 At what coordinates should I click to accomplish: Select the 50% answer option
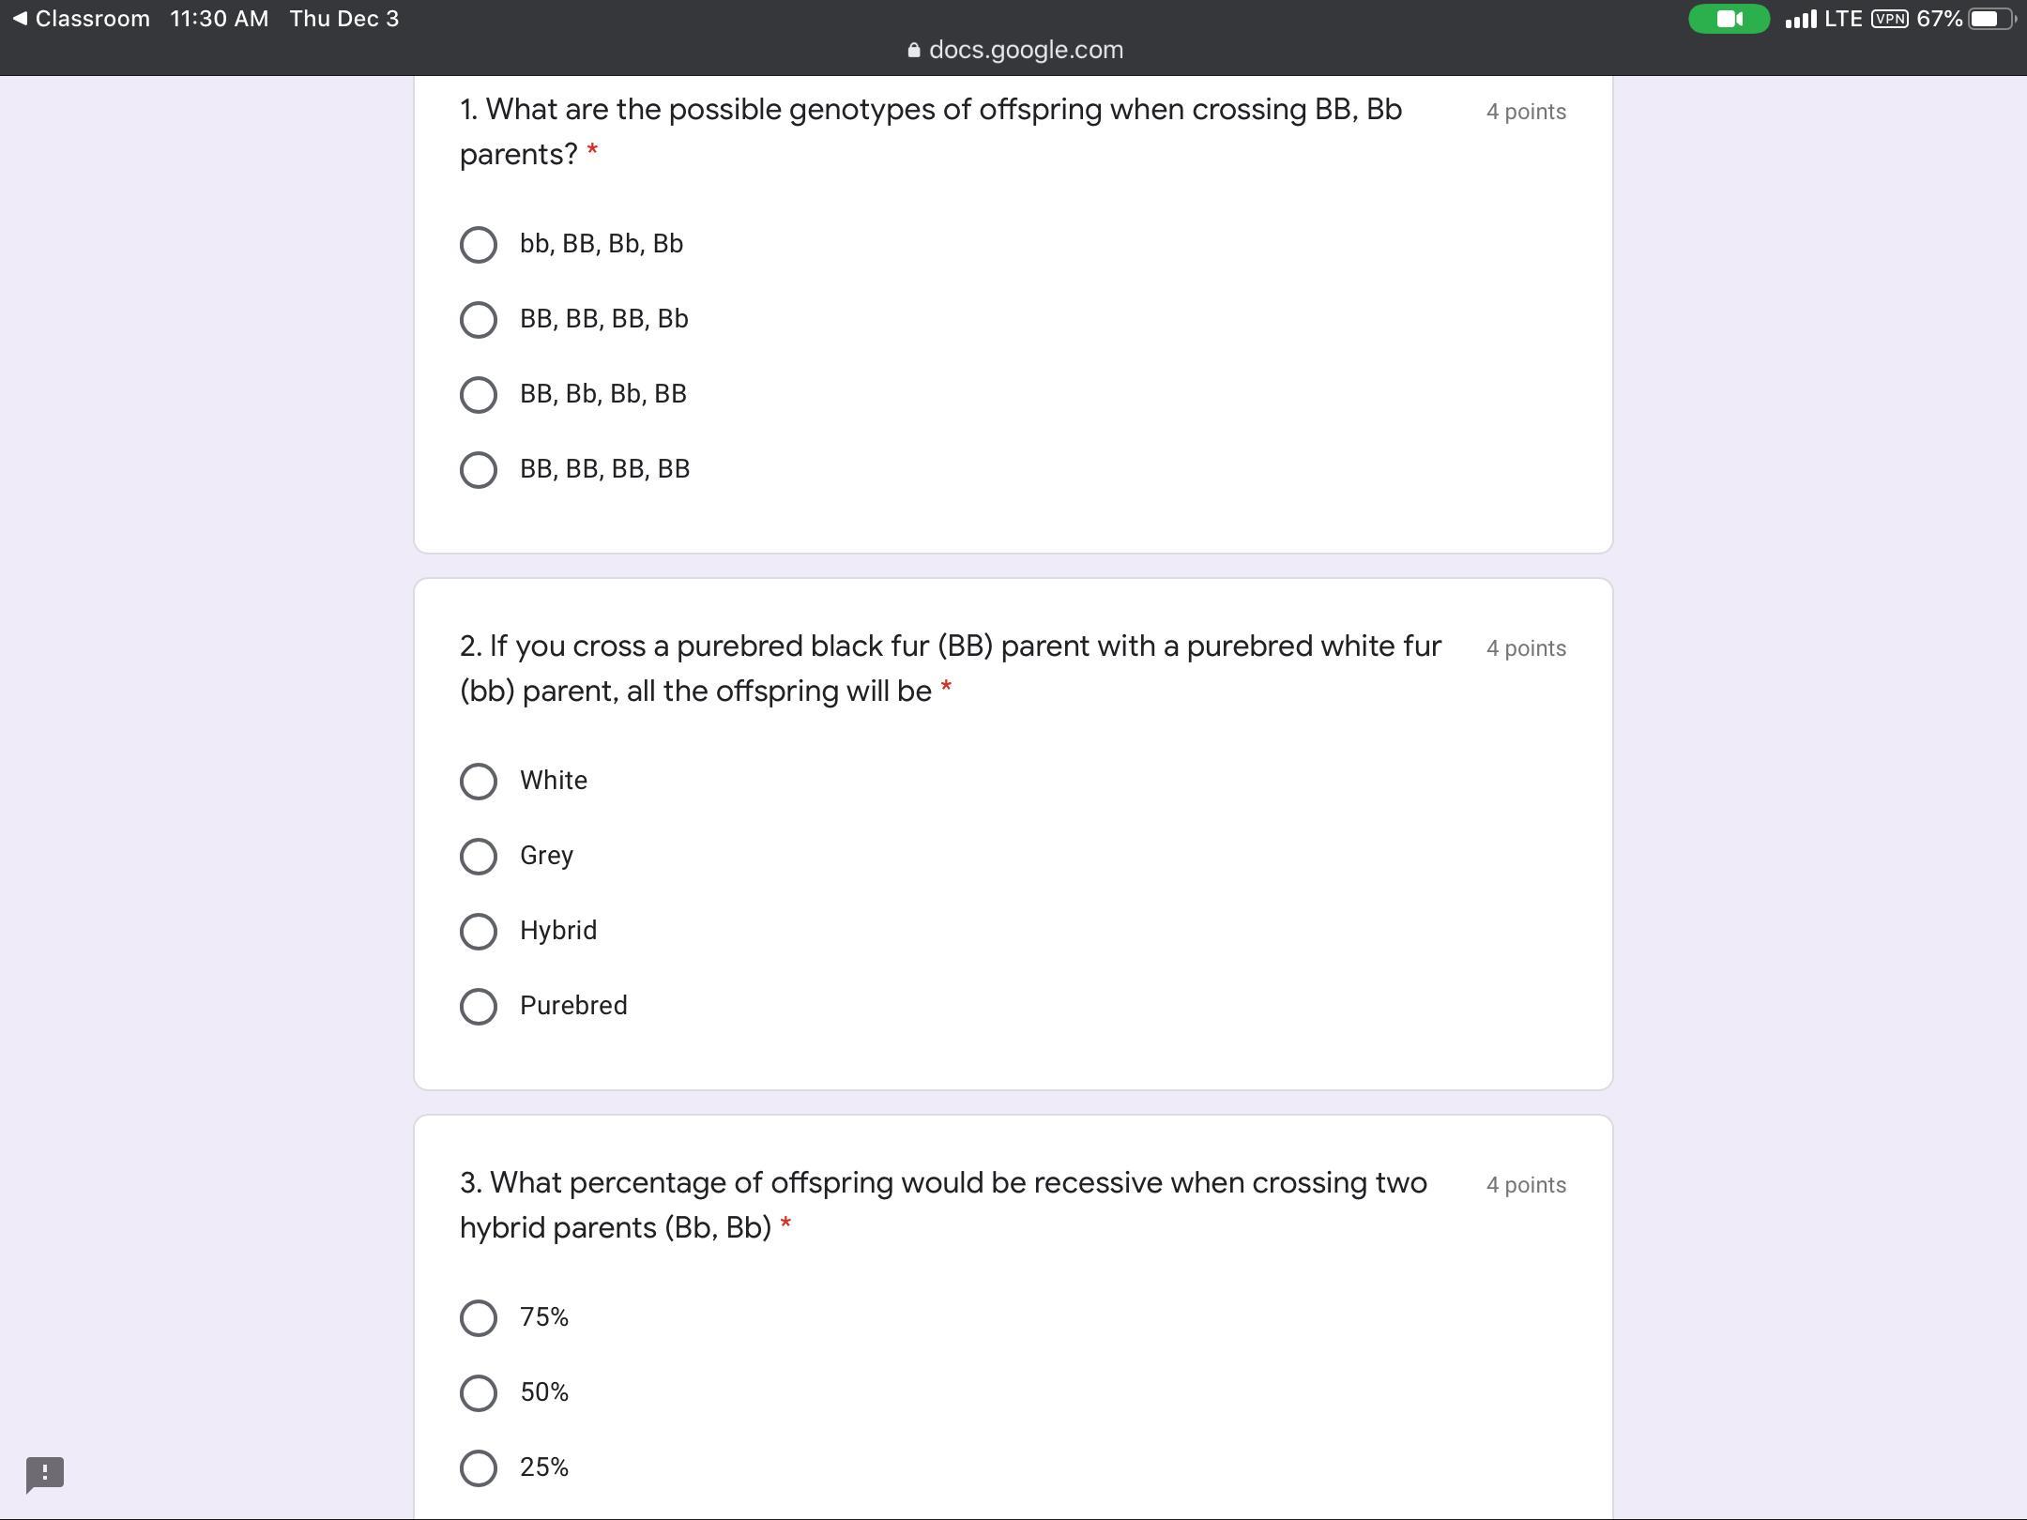tap(479, 1393)
